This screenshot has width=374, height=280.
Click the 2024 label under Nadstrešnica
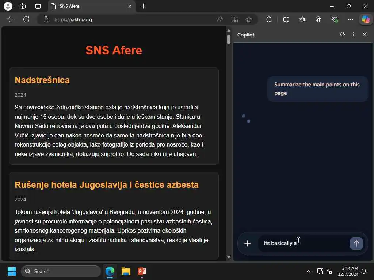(x=20, y=95)
